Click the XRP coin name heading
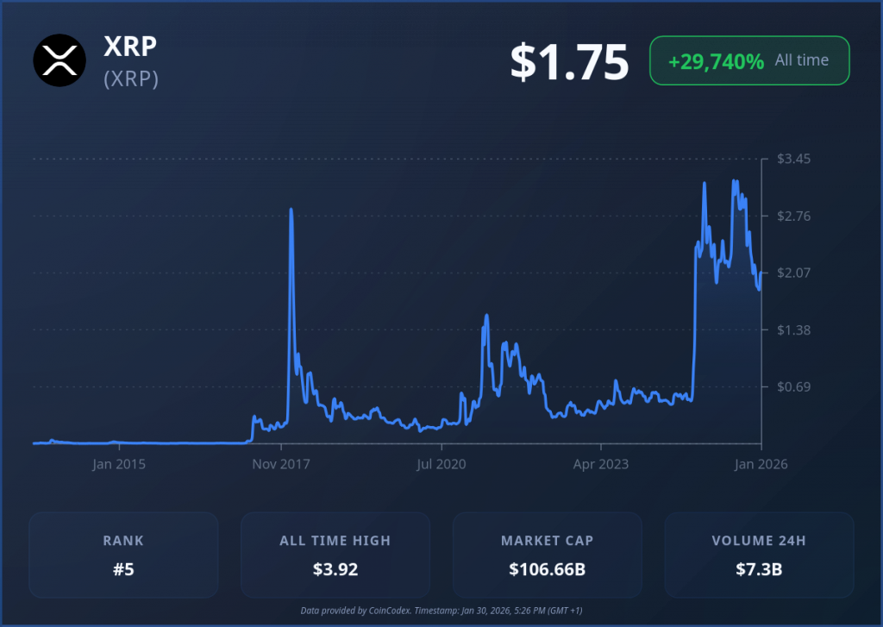This screenshot has height=627, width=883. 130,47
